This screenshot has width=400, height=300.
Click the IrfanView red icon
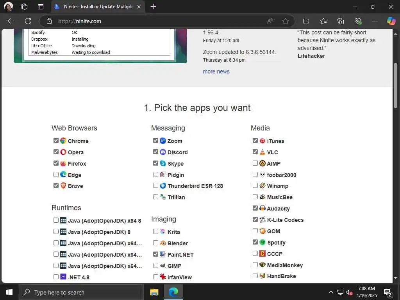coord(163,277)
